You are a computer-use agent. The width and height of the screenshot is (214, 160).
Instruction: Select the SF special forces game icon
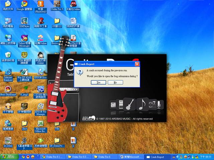click(x=24, y=108)
